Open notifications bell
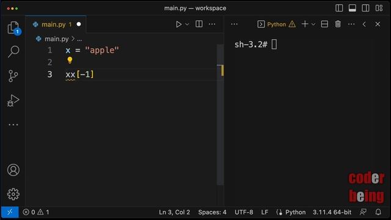 point(378,212)
